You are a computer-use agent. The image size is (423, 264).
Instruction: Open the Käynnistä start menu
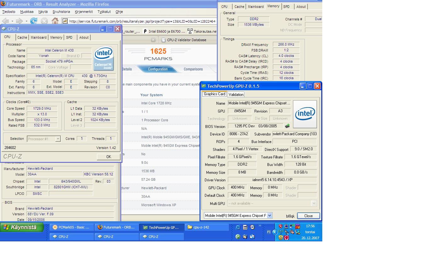(x=22, y=227)
